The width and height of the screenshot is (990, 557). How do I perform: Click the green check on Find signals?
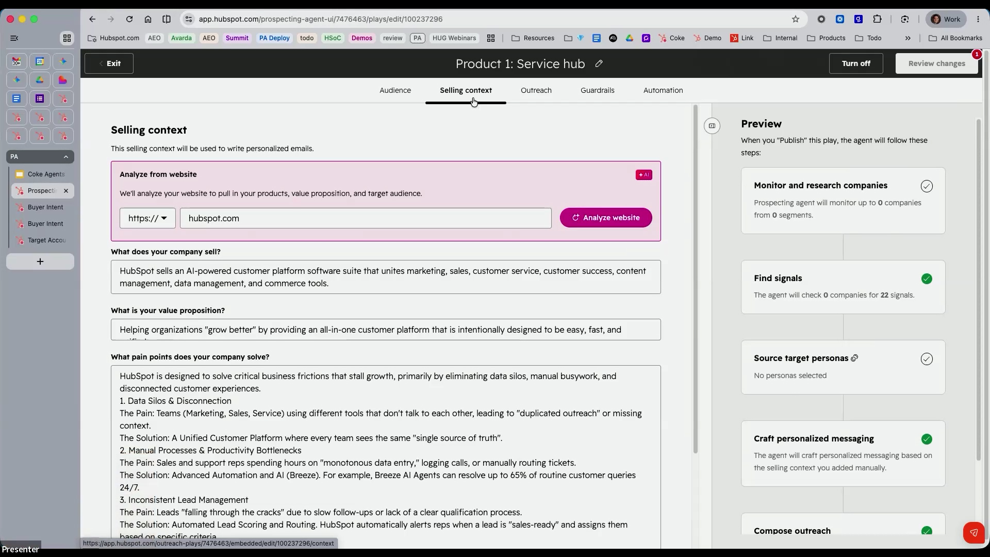[927, 278]
